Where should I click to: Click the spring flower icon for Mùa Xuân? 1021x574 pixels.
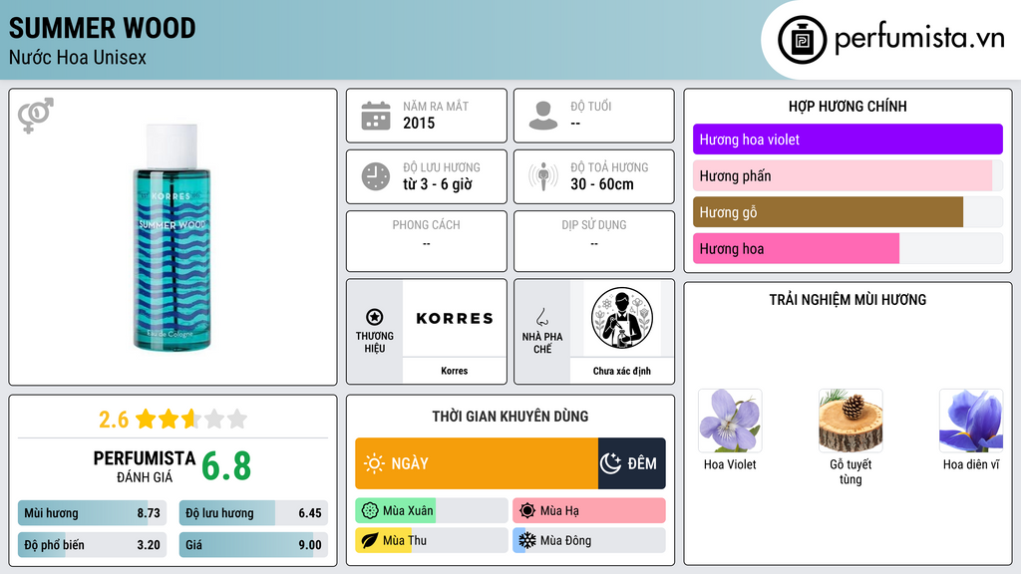[x=370, y=511]
